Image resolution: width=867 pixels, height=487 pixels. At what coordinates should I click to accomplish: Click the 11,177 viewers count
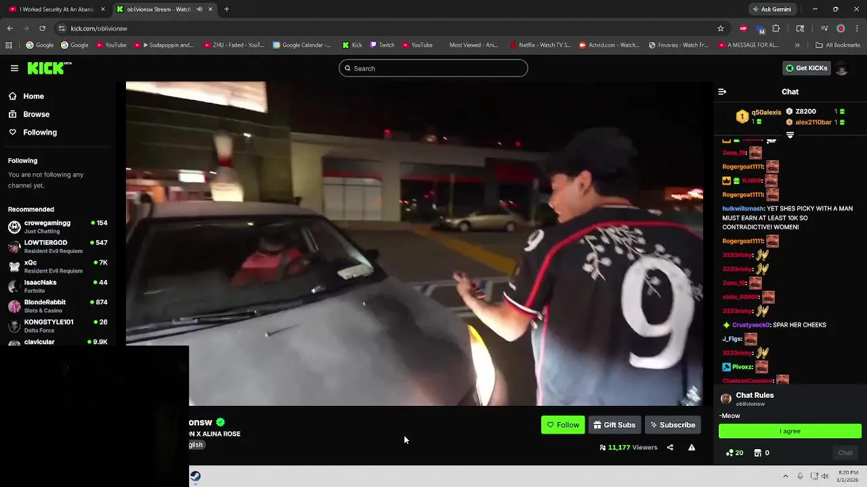pyautogui.click(x=629, y=447)
